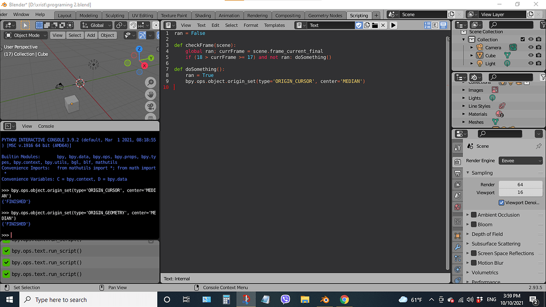The image size is (546, 307).
Task: Open the Format menu in text editor
Action: tap(251, 25)
